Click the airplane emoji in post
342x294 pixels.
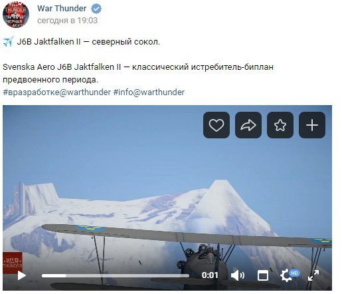[8, 41]
